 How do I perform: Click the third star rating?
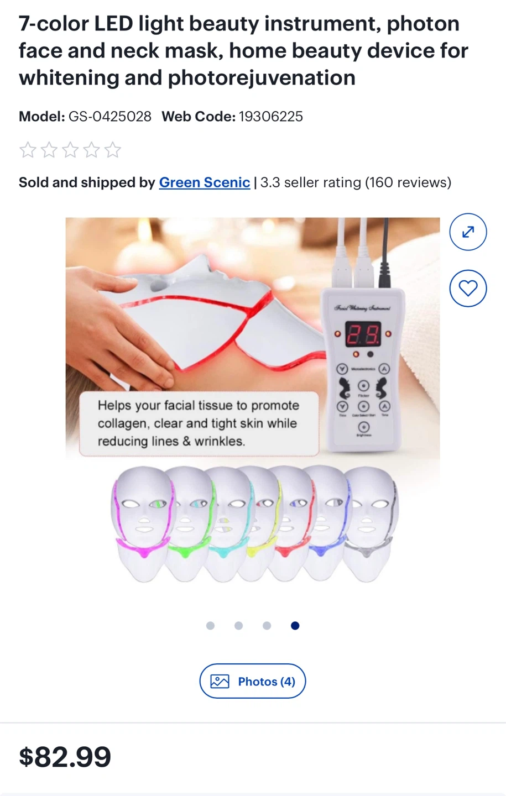click(x=70, y=150)
